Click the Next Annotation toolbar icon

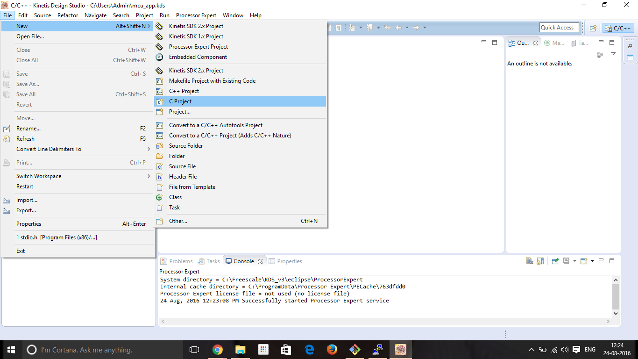352,28
